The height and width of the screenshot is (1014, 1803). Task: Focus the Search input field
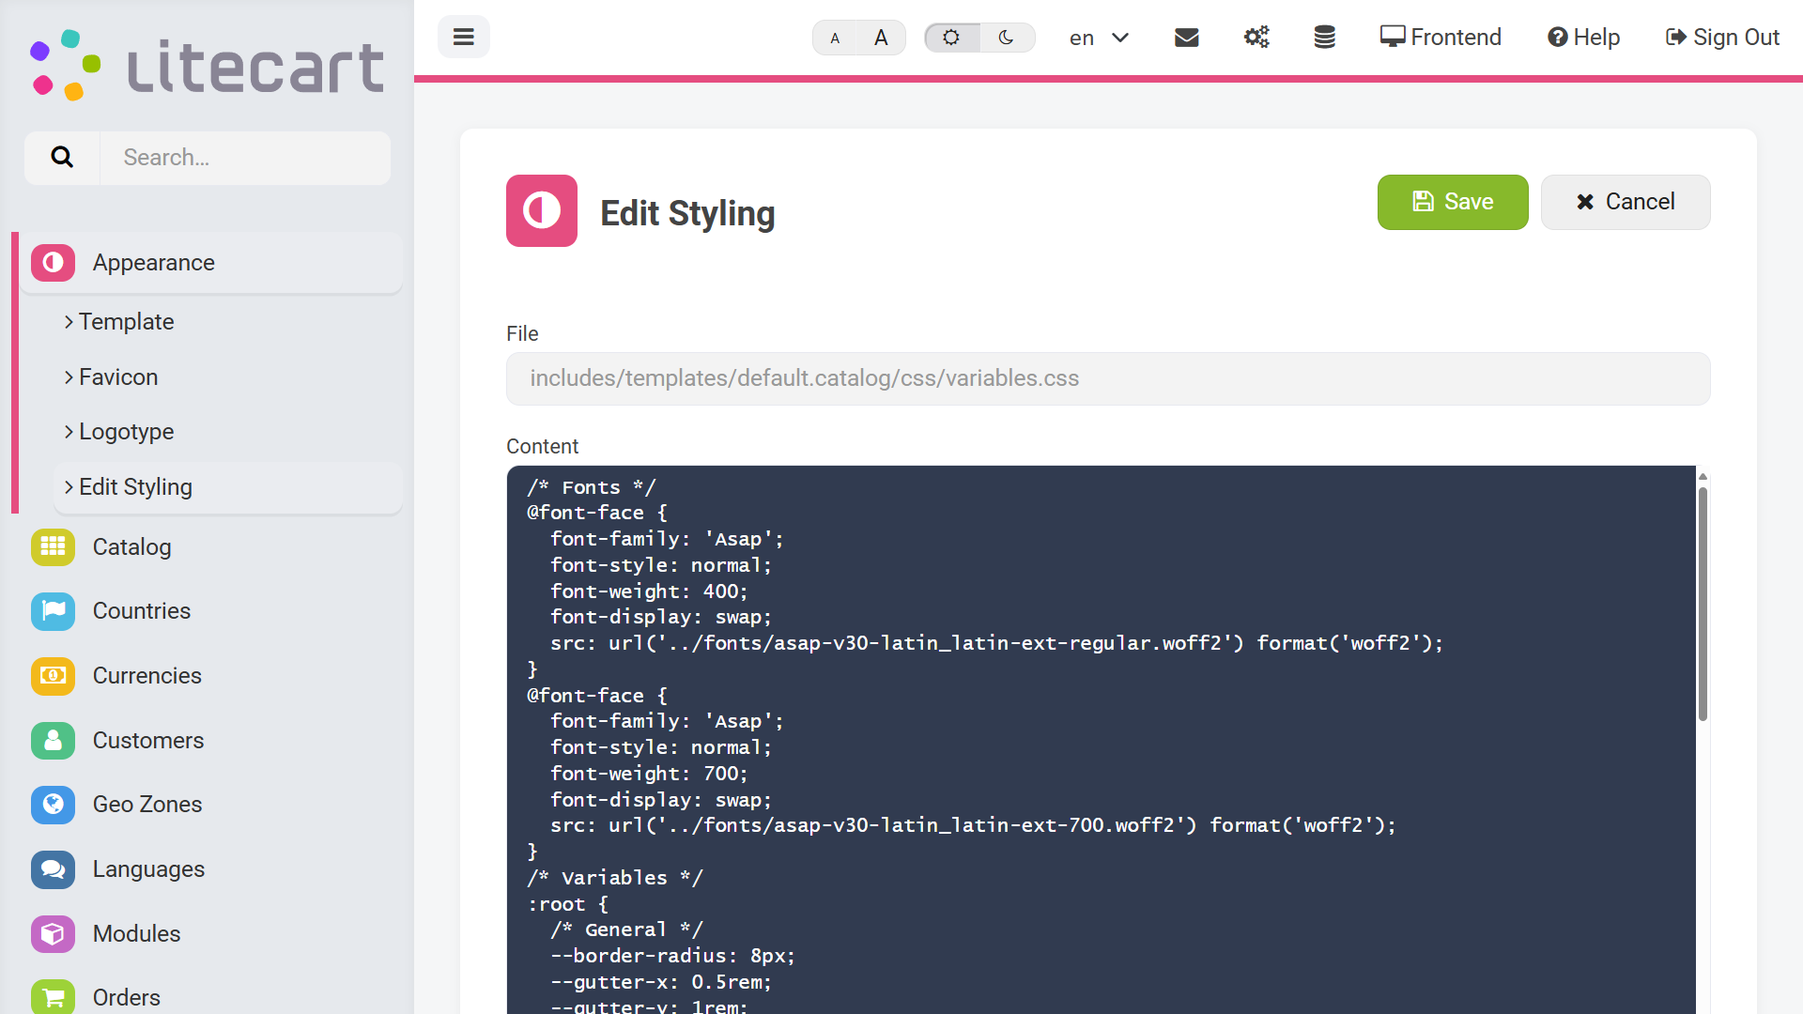click(x=245, y=157)
